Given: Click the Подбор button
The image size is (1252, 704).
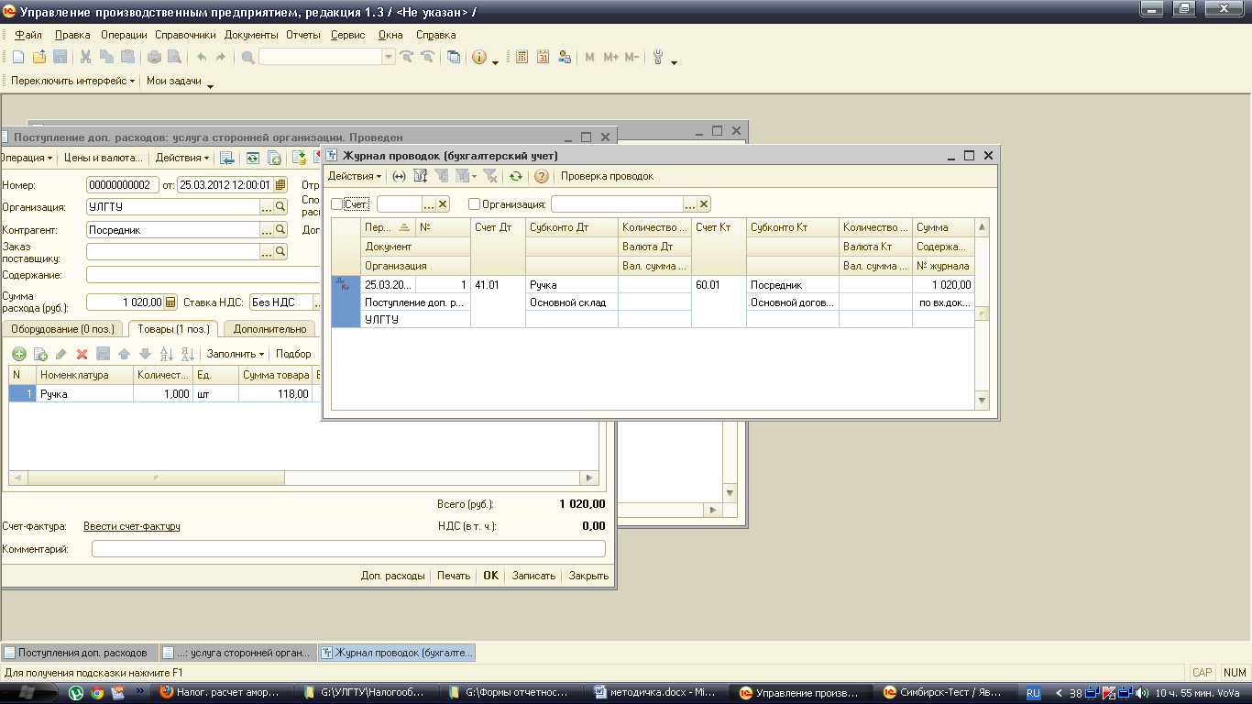Looking at the screenshot, I should point(293,354).
